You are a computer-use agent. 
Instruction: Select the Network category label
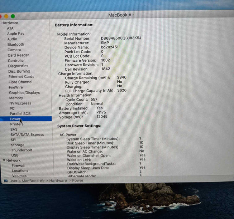13,160
